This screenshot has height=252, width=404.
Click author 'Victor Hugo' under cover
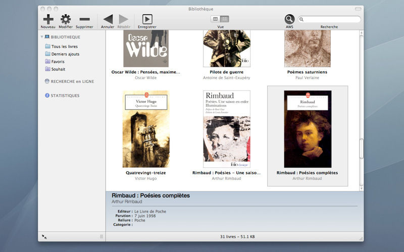[146, 178]
